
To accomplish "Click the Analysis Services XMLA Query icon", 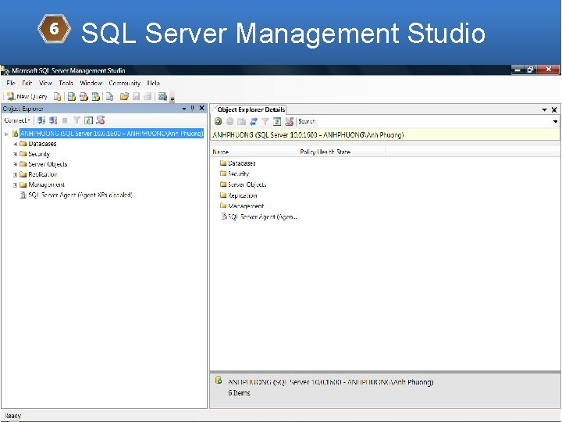I will (x=96, y=96).
